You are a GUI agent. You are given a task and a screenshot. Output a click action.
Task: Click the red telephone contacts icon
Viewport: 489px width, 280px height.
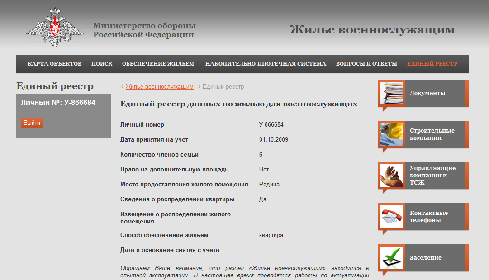[392, 217]
